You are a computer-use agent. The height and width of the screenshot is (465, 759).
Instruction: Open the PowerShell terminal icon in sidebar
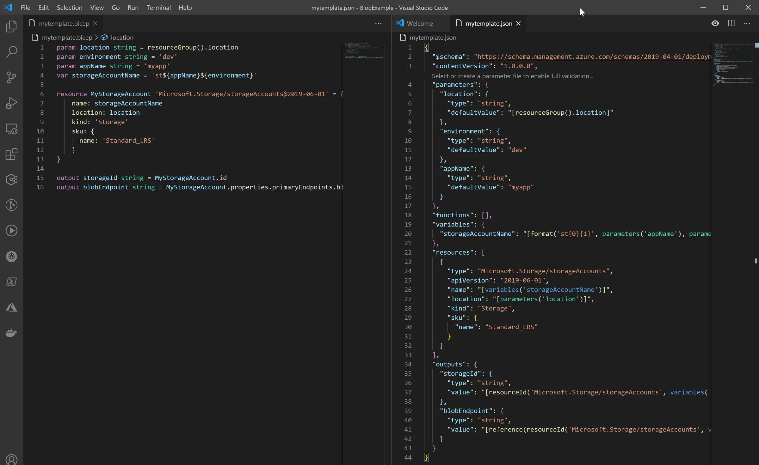[11, 282]
